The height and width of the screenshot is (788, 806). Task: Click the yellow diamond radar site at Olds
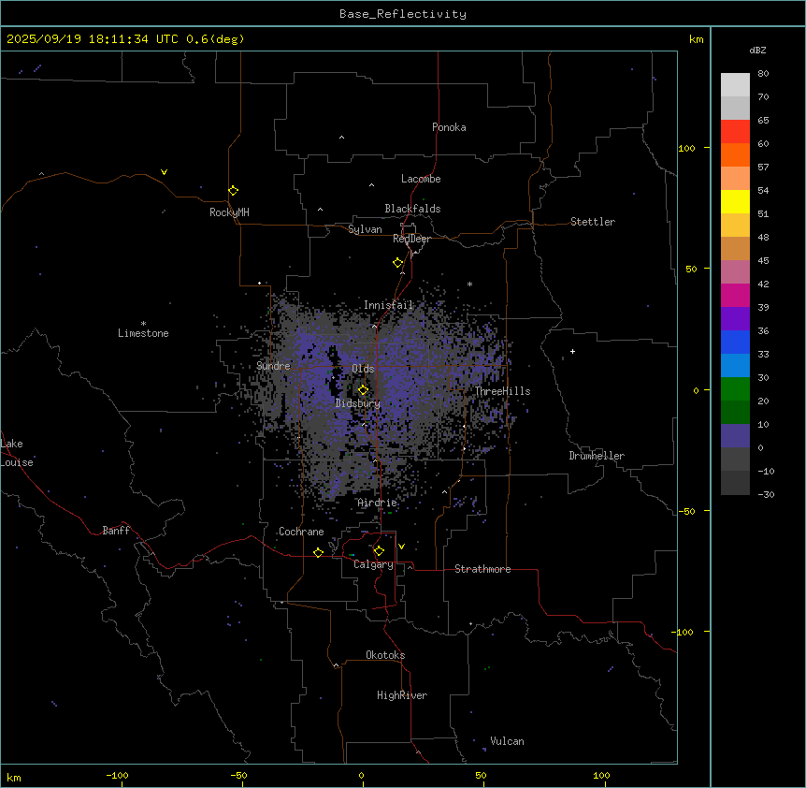363,389
